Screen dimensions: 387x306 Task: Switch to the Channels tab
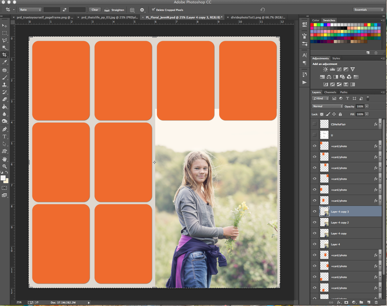pyautogui.click(x=330, y=92)
